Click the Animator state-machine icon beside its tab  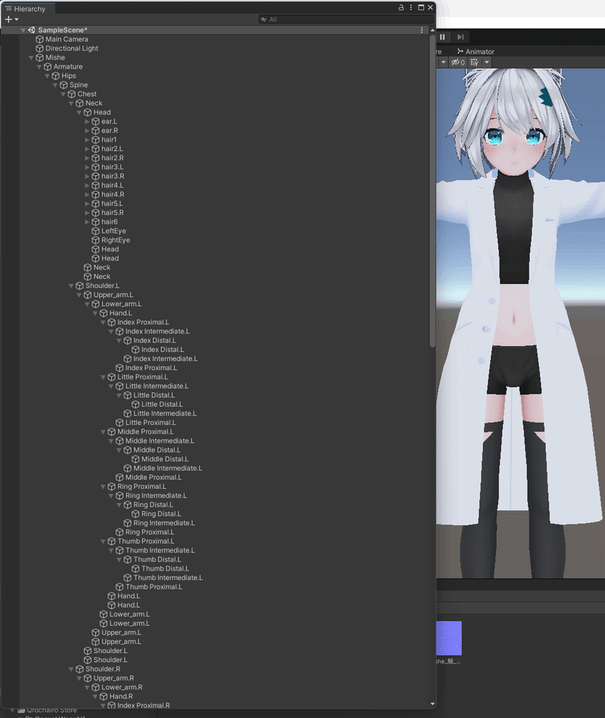pos(461,51)
